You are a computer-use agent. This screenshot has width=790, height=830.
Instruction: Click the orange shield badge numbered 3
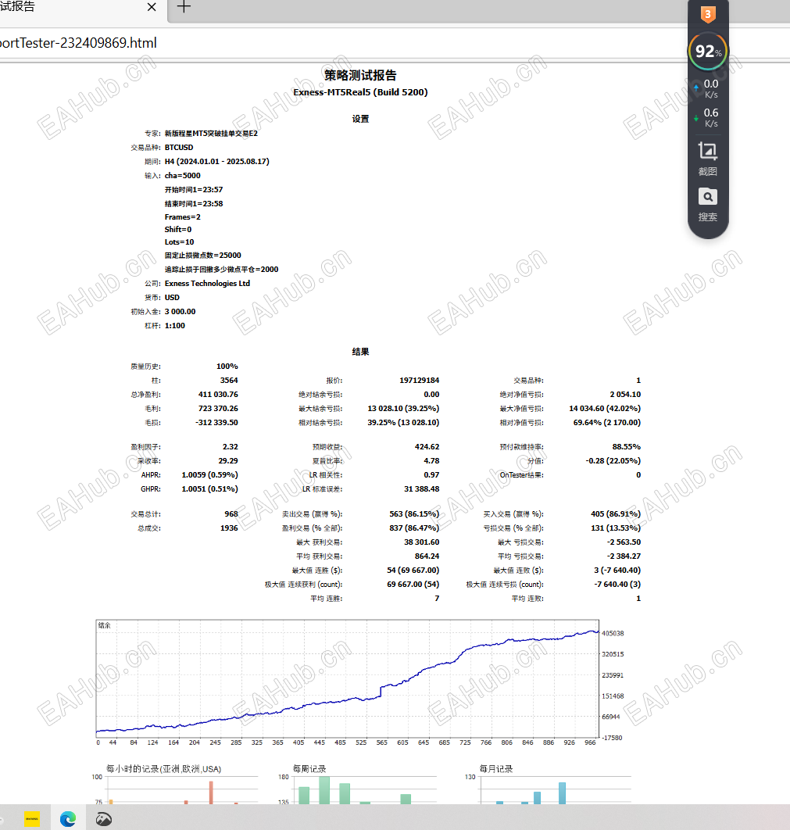click(708, 14)
